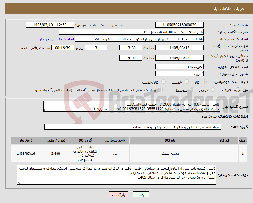The height and width of the screenshot is (203, 253).
Task: Click the description box resize handle
Action: (x=45, y=110)
